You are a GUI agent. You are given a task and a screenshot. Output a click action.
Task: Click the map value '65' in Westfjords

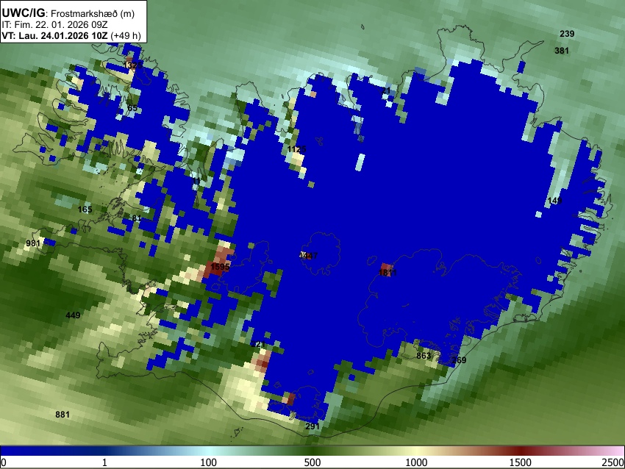coord(132,108)
